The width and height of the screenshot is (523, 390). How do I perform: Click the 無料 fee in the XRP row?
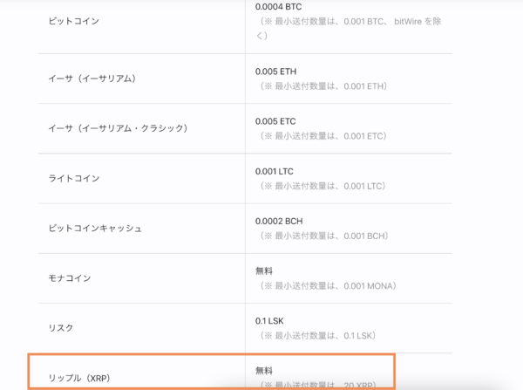(264, 371)
